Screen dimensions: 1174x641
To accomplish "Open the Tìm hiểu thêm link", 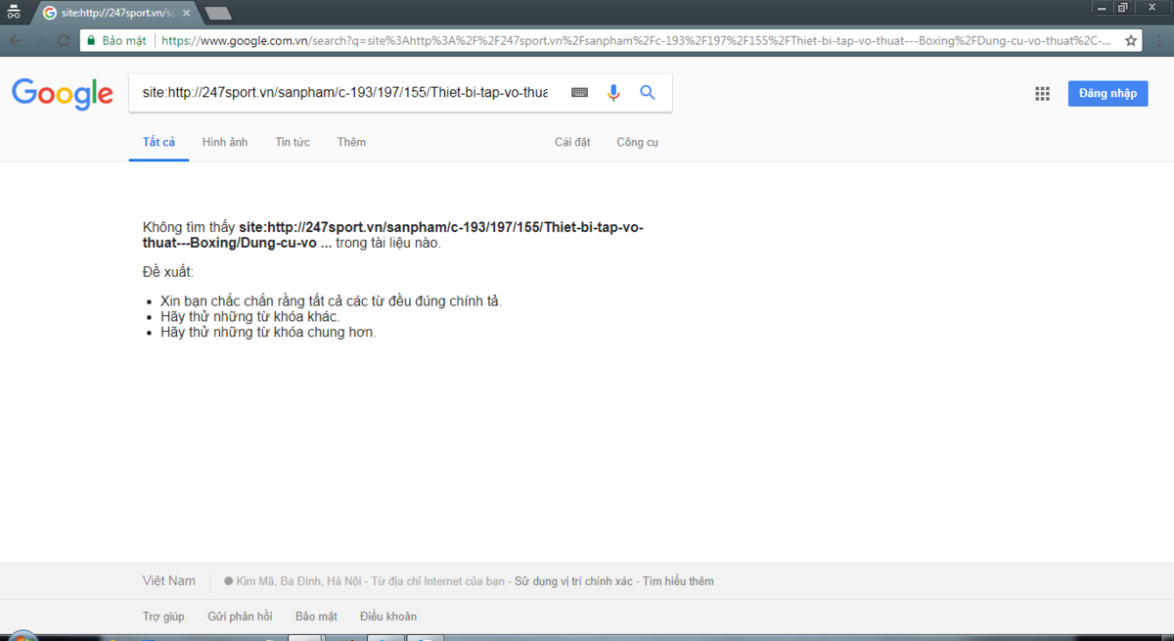I will pos(678,581).
